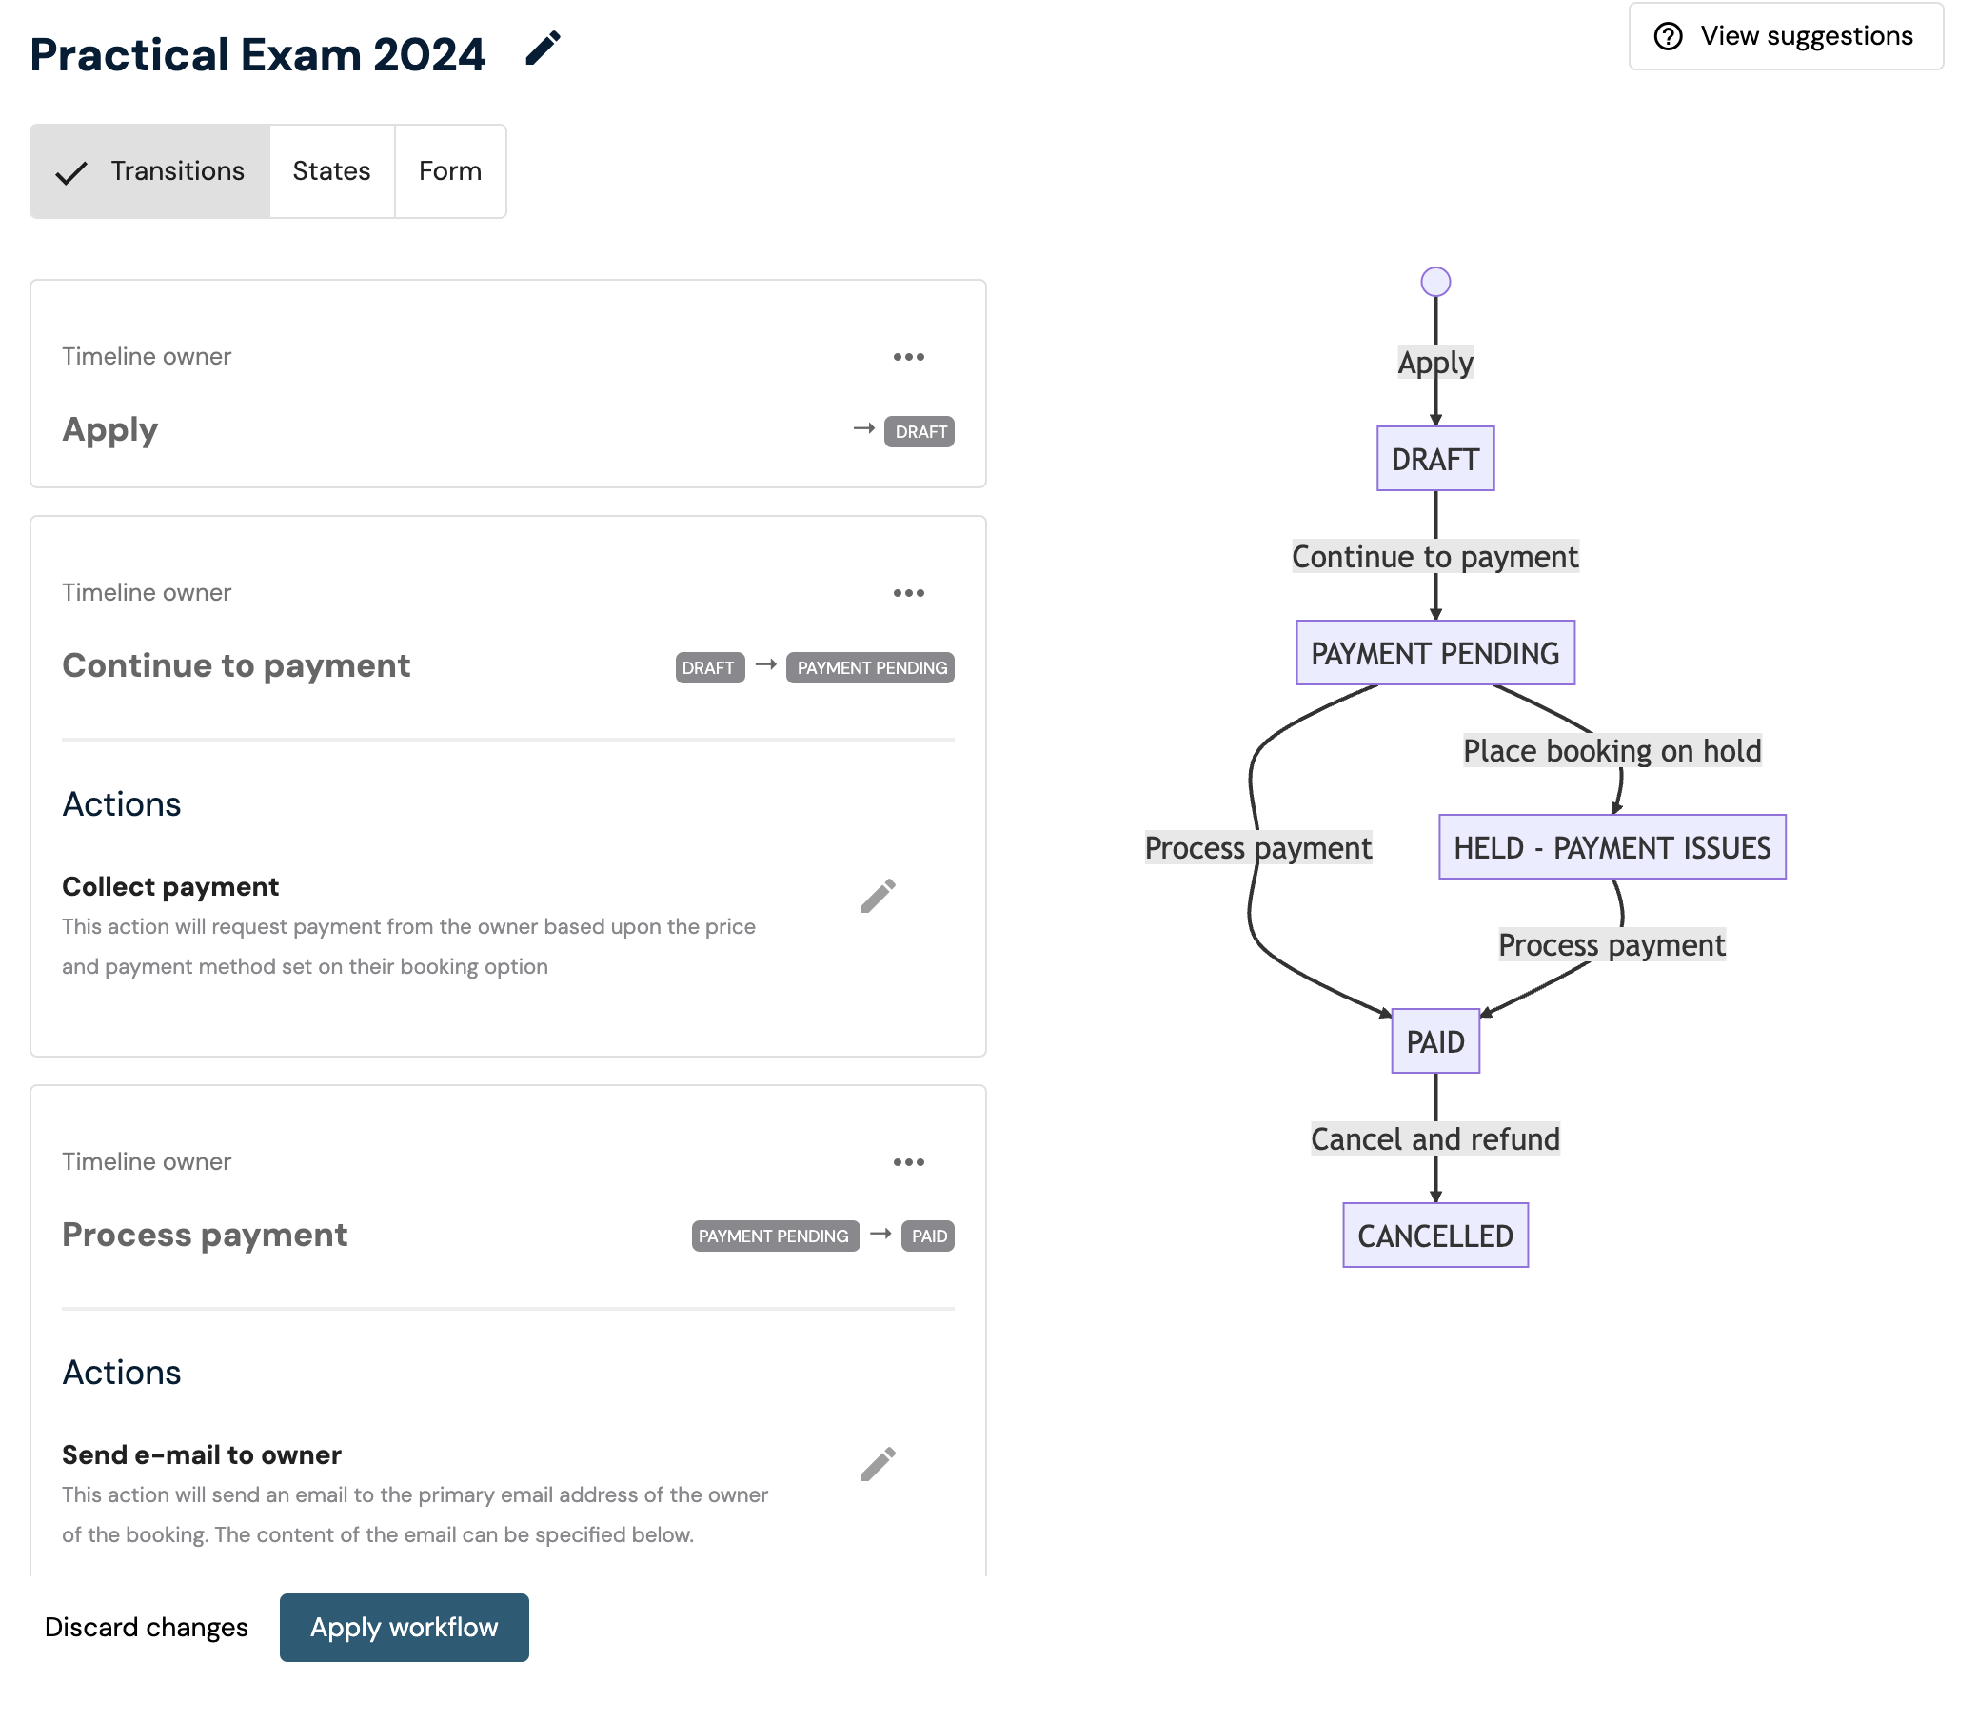Click the diagram start circle node
Screen dimensions: 1978x1721
click(x=1435, y=283)
